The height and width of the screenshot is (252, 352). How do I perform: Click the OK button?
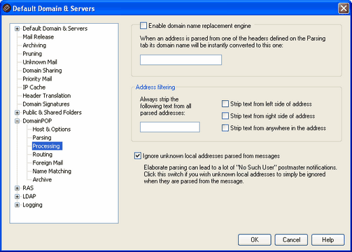click(255, 240)
